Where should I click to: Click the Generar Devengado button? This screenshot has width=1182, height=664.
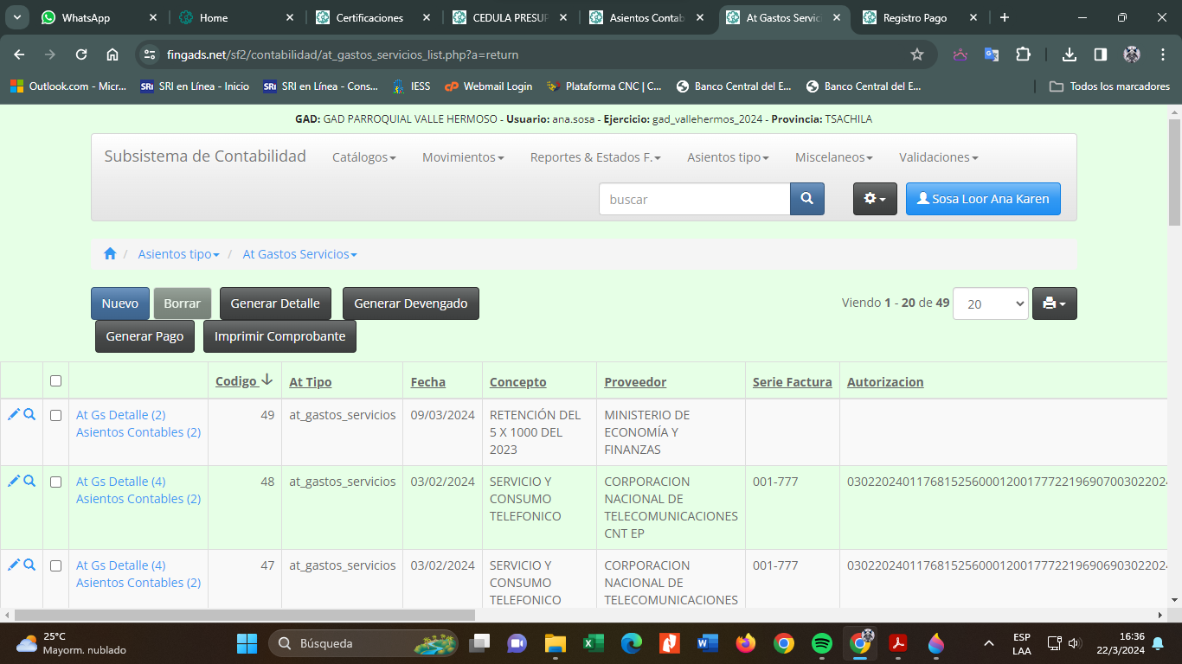[x=410, y=303]
